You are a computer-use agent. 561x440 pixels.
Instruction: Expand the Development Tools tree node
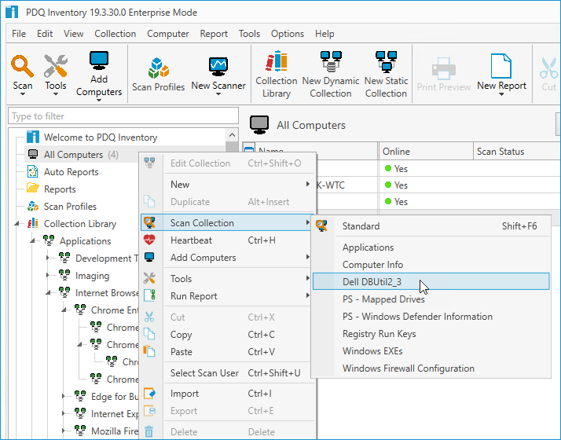(x=48, y=258)
